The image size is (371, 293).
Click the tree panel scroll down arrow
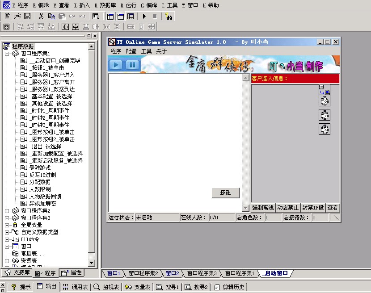pyautogui.click(x=92, y=263)
